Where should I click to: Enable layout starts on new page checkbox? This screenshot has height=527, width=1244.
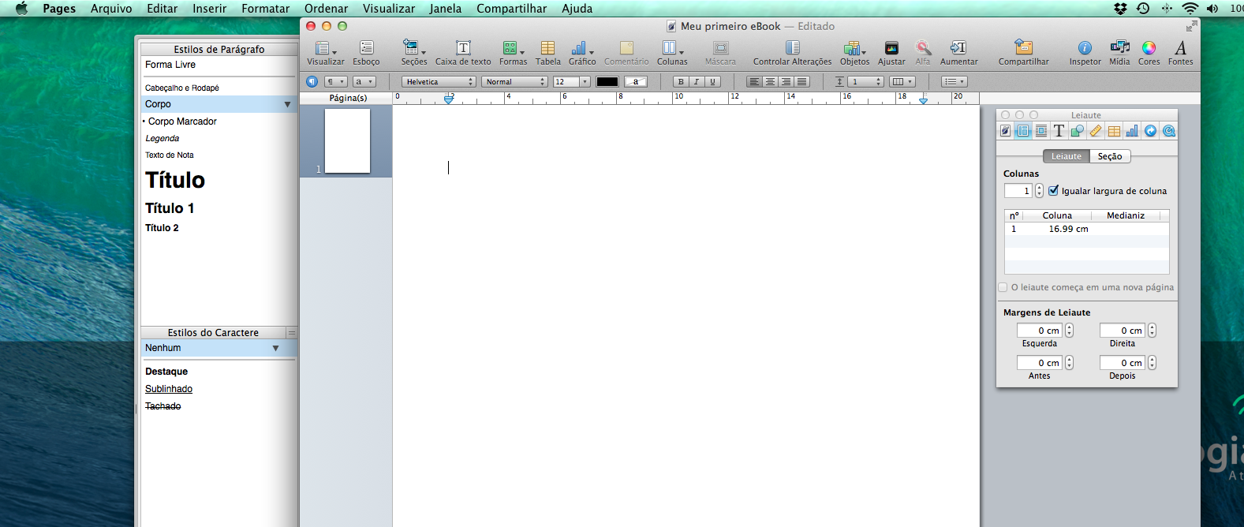(x=1003, y=287)
